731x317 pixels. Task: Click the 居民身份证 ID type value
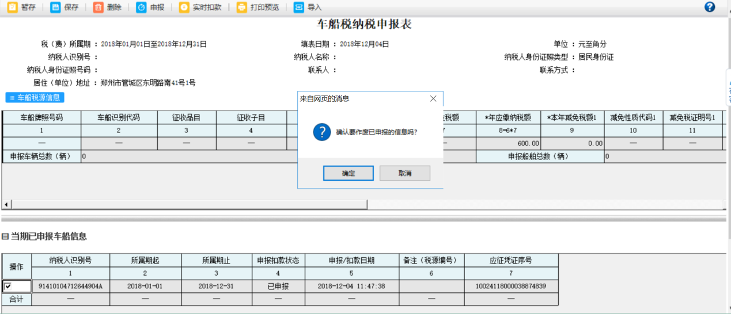[x=596, y=57]
